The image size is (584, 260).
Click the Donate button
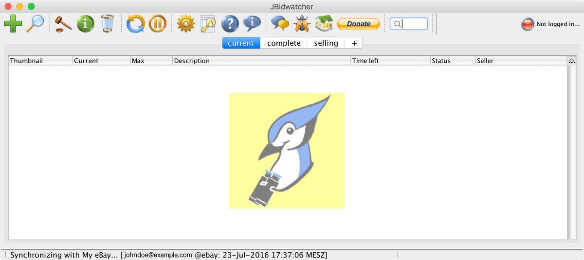point(358,23)
